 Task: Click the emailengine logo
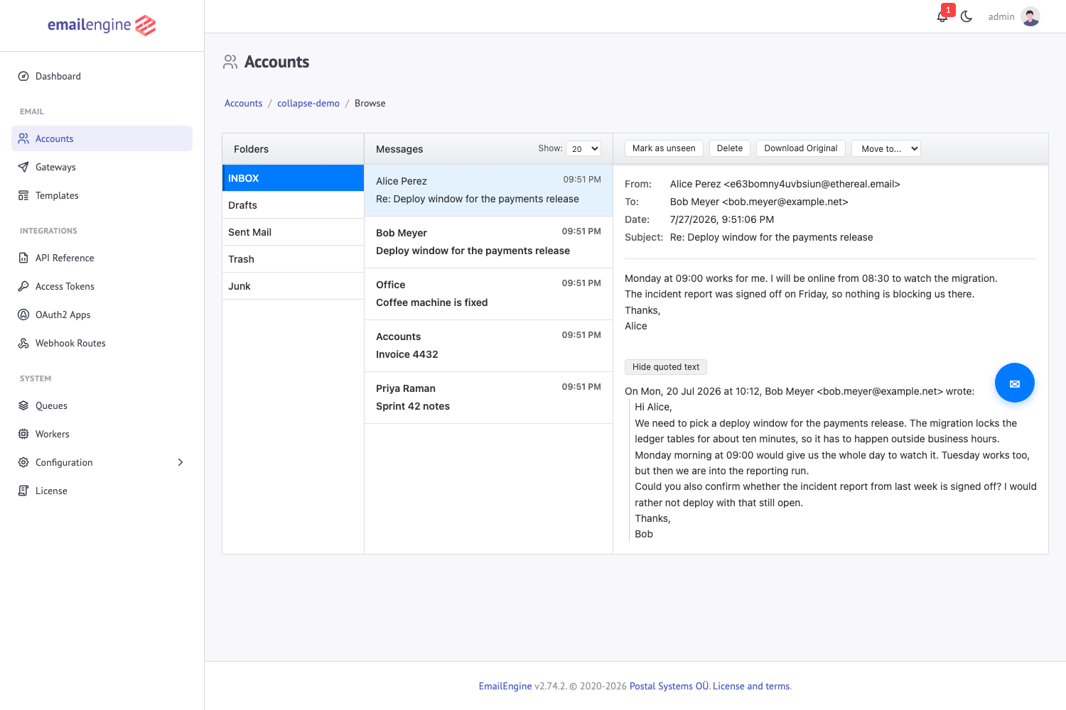click(102, 25)
